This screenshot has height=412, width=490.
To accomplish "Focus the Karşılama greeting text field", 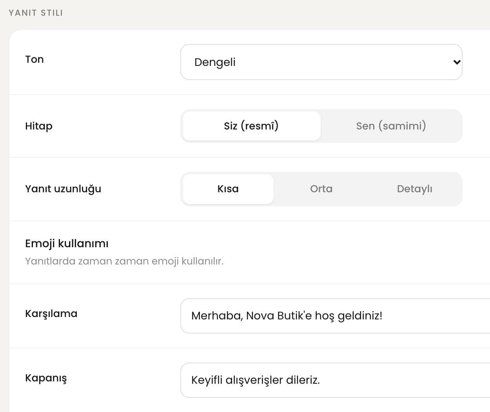I will tap(335, 316).
